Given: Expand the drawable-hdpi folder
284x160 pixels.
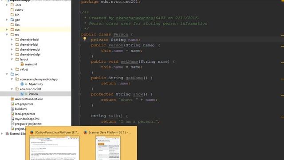Looking at the screenshot, I should tap(12, 40).
